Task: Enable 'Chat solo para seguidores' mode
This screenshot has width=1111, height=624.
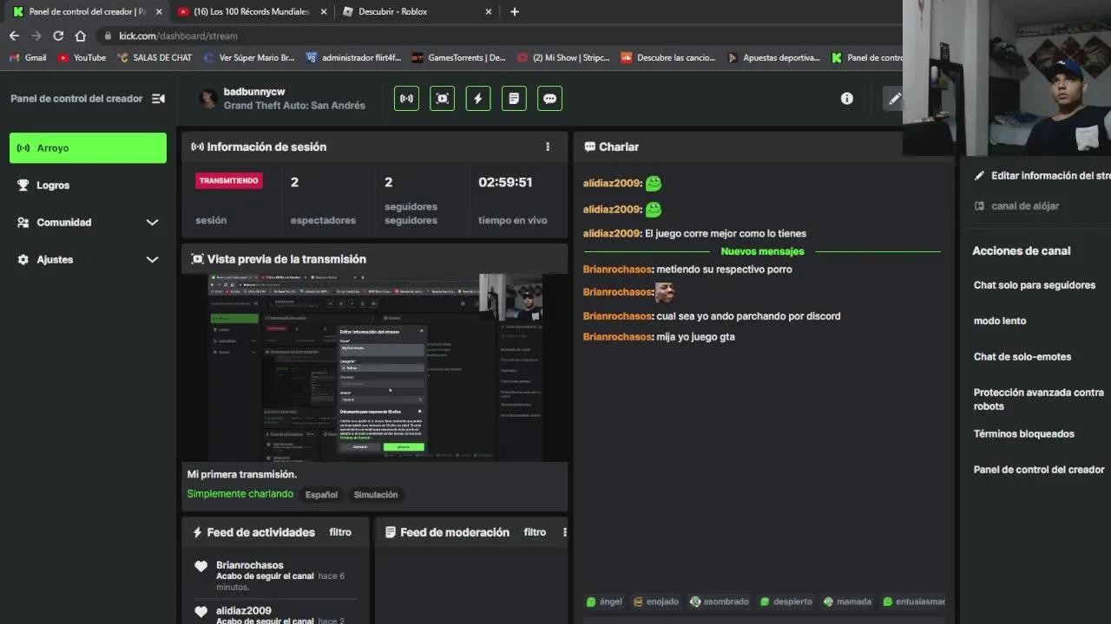Action: (1034, 285)
